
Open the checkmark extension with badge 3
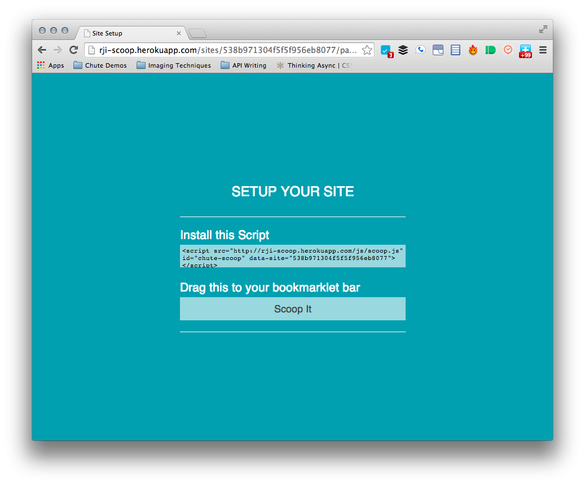(386, 51)
